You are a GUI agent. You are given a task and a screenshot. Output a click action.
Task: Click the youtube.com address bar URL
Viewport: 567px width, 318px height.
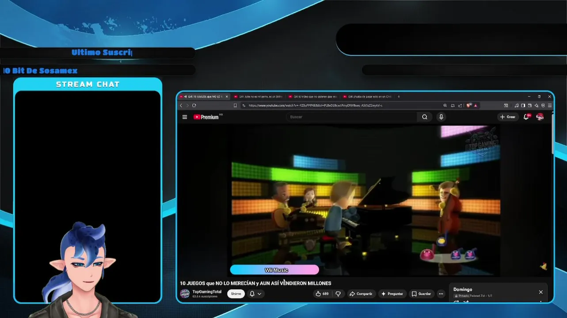(x=315, y=106)
